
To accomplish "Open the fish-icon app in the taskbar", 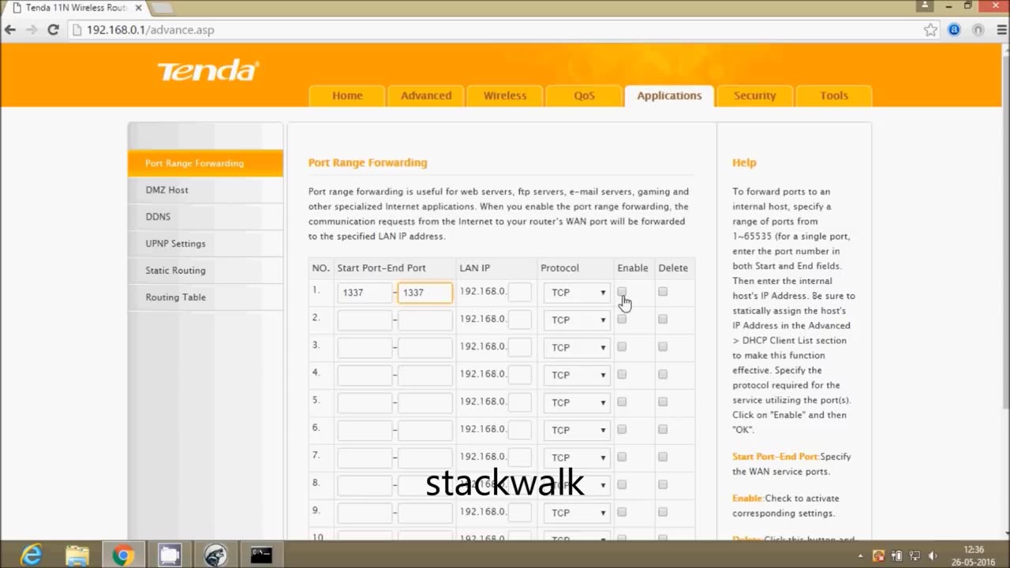I will tap(215, 555).
